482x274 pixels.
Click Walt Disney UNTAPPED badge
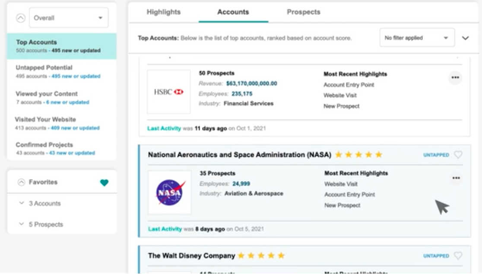(436, 256)
